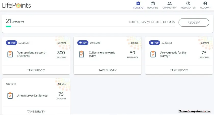Viewport: 214px width, 115px height.
Task: Open the Account profile icon
Action: pos(205,4)
